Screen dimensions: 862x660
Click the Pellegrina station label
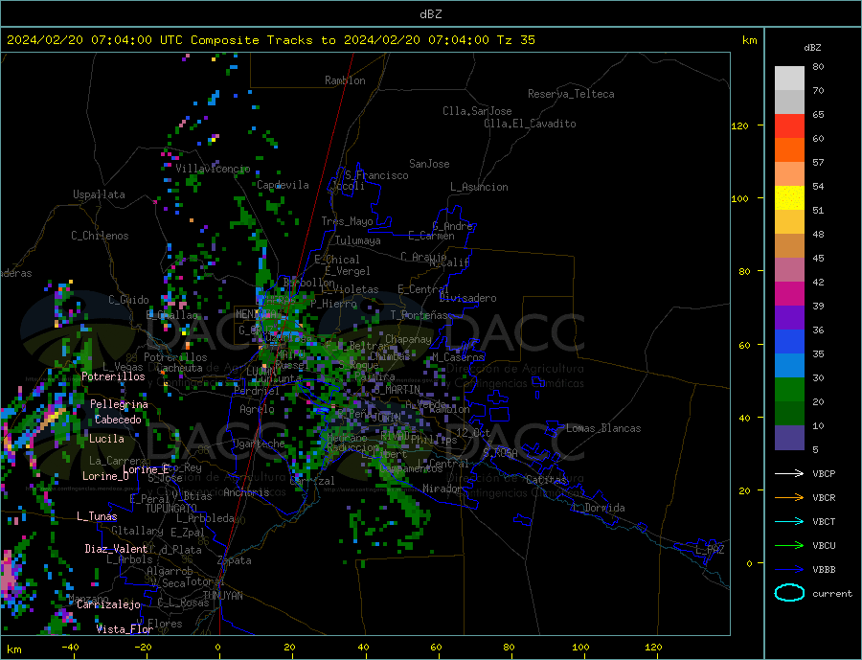pos(119,404)
